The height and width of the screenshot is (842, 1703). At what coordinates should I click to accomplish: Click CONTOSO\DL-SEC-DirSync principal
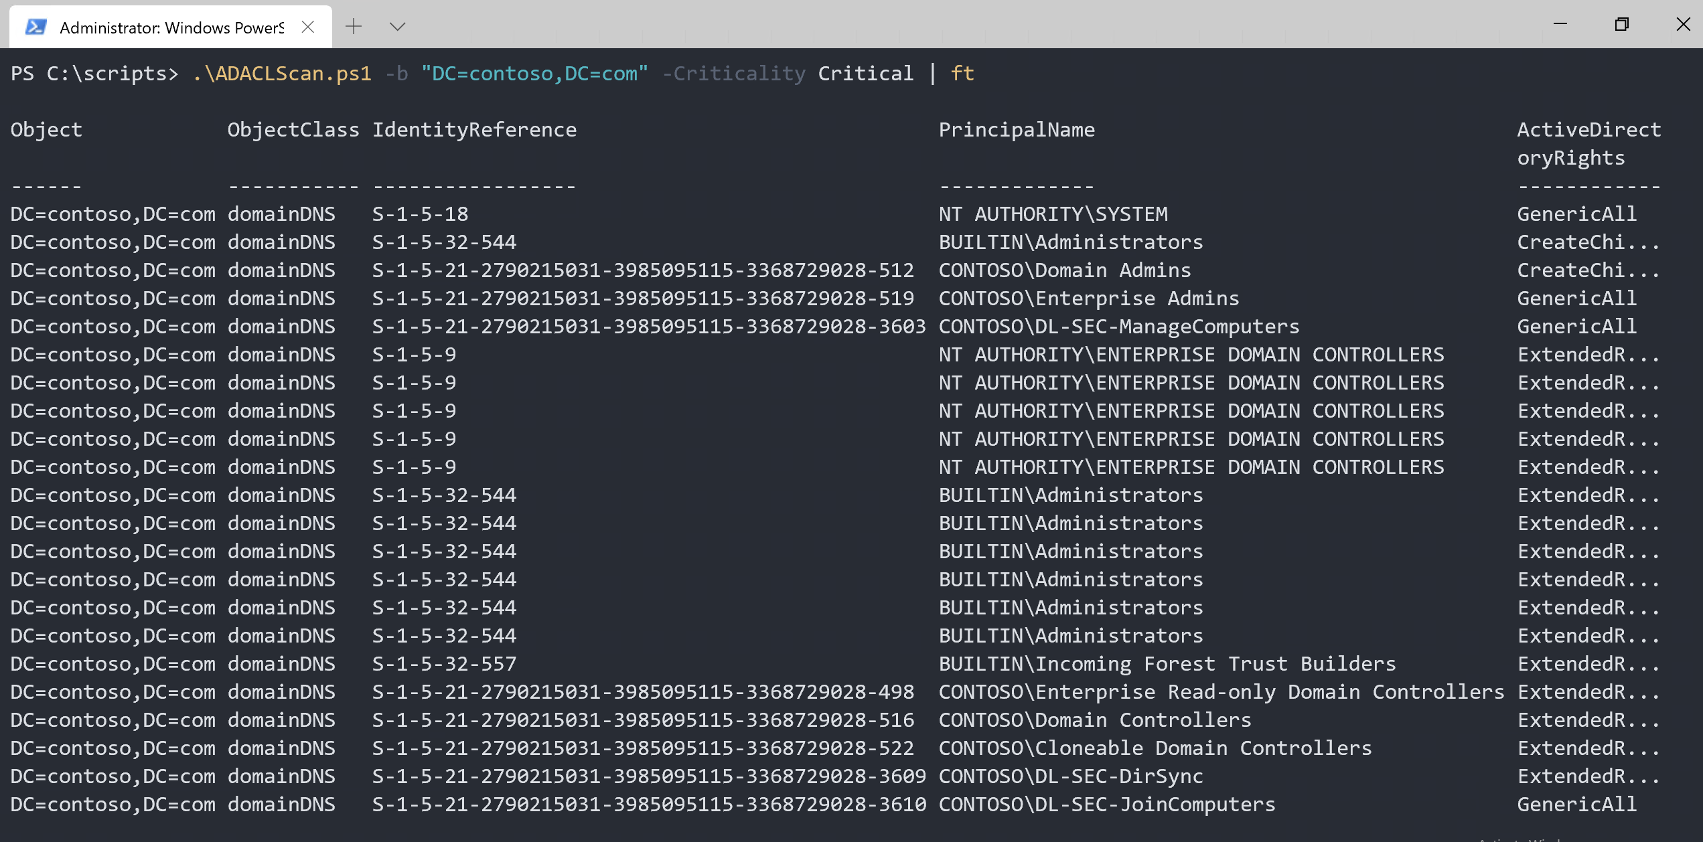tap(1071, 776)
